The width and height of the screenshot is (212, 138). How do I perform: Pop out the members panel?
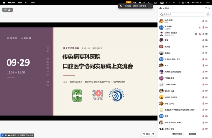click(206, 8)
